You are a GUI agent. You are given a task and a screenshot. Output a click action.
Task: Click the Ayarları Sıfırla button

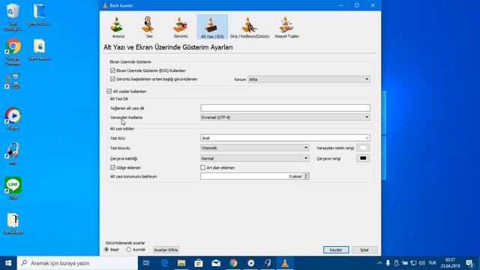point(166,250)
